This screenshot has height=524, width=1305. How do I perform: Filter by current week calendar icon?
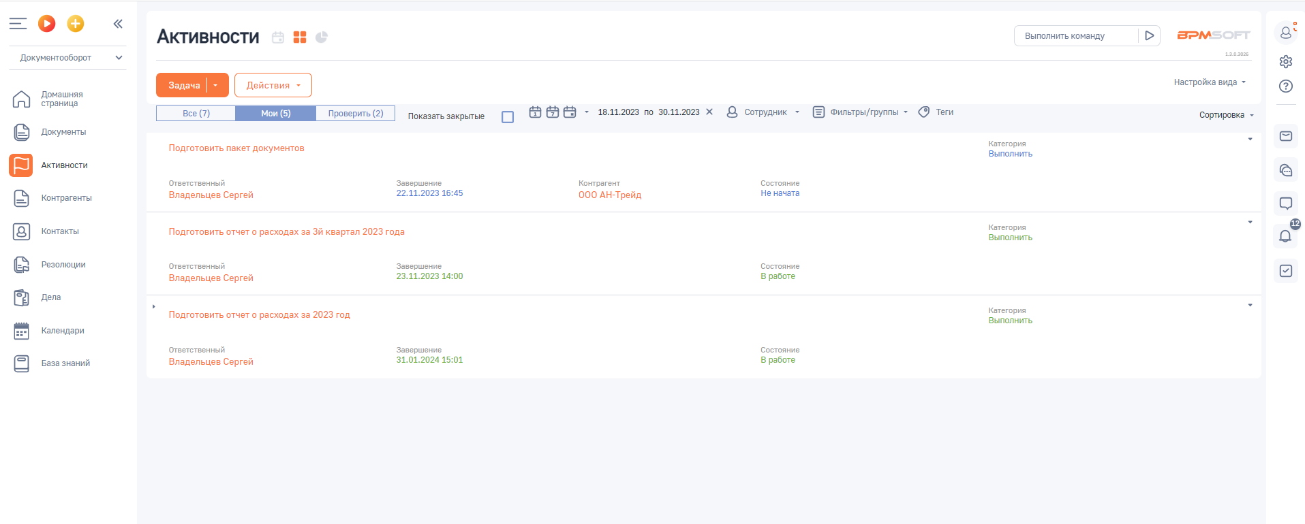click(x=553, y=112)
